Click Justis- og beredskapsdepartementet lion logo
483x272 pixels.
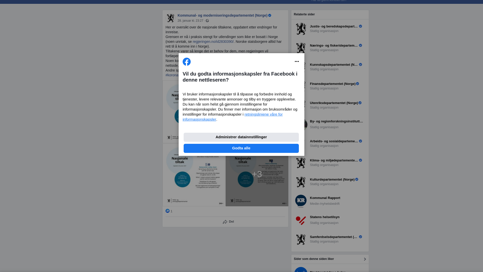(x=301, y=29)
